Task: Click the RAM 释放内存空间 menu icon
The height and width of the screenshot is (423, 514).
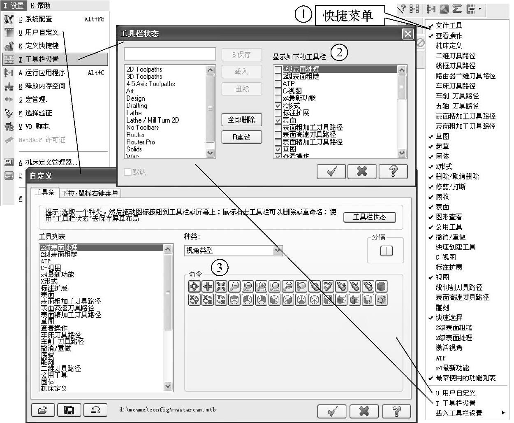Action: tap(9, 86)
